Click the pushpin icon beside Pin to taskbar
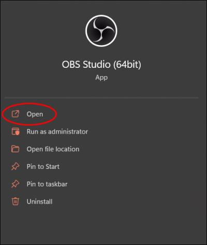Viewport: 207px width, 245px height. (16, 184)
